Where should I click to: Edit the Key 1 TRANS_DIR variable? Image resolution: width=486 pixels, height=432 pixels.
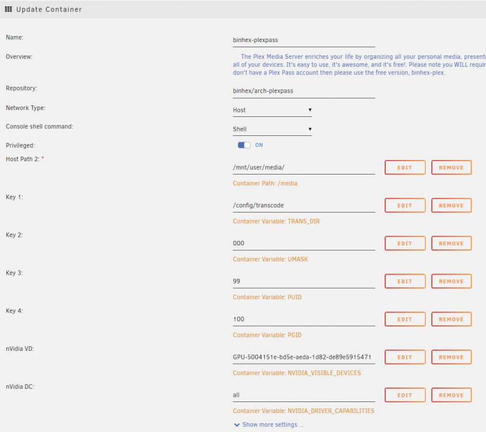point(405,205)
